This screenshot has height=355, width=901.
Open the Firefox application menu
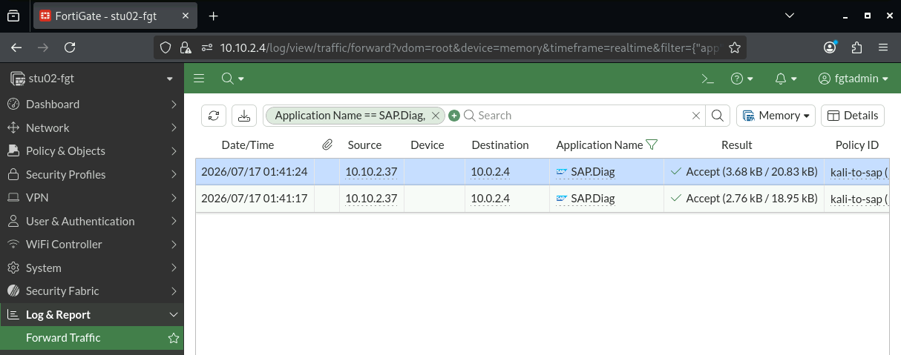(x=883, y=47)
